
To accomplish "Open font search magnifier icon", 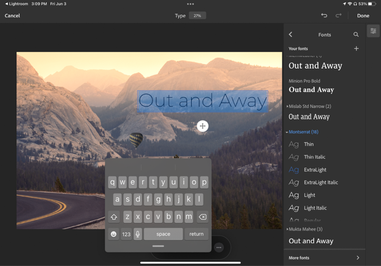I will click(356, 34).
